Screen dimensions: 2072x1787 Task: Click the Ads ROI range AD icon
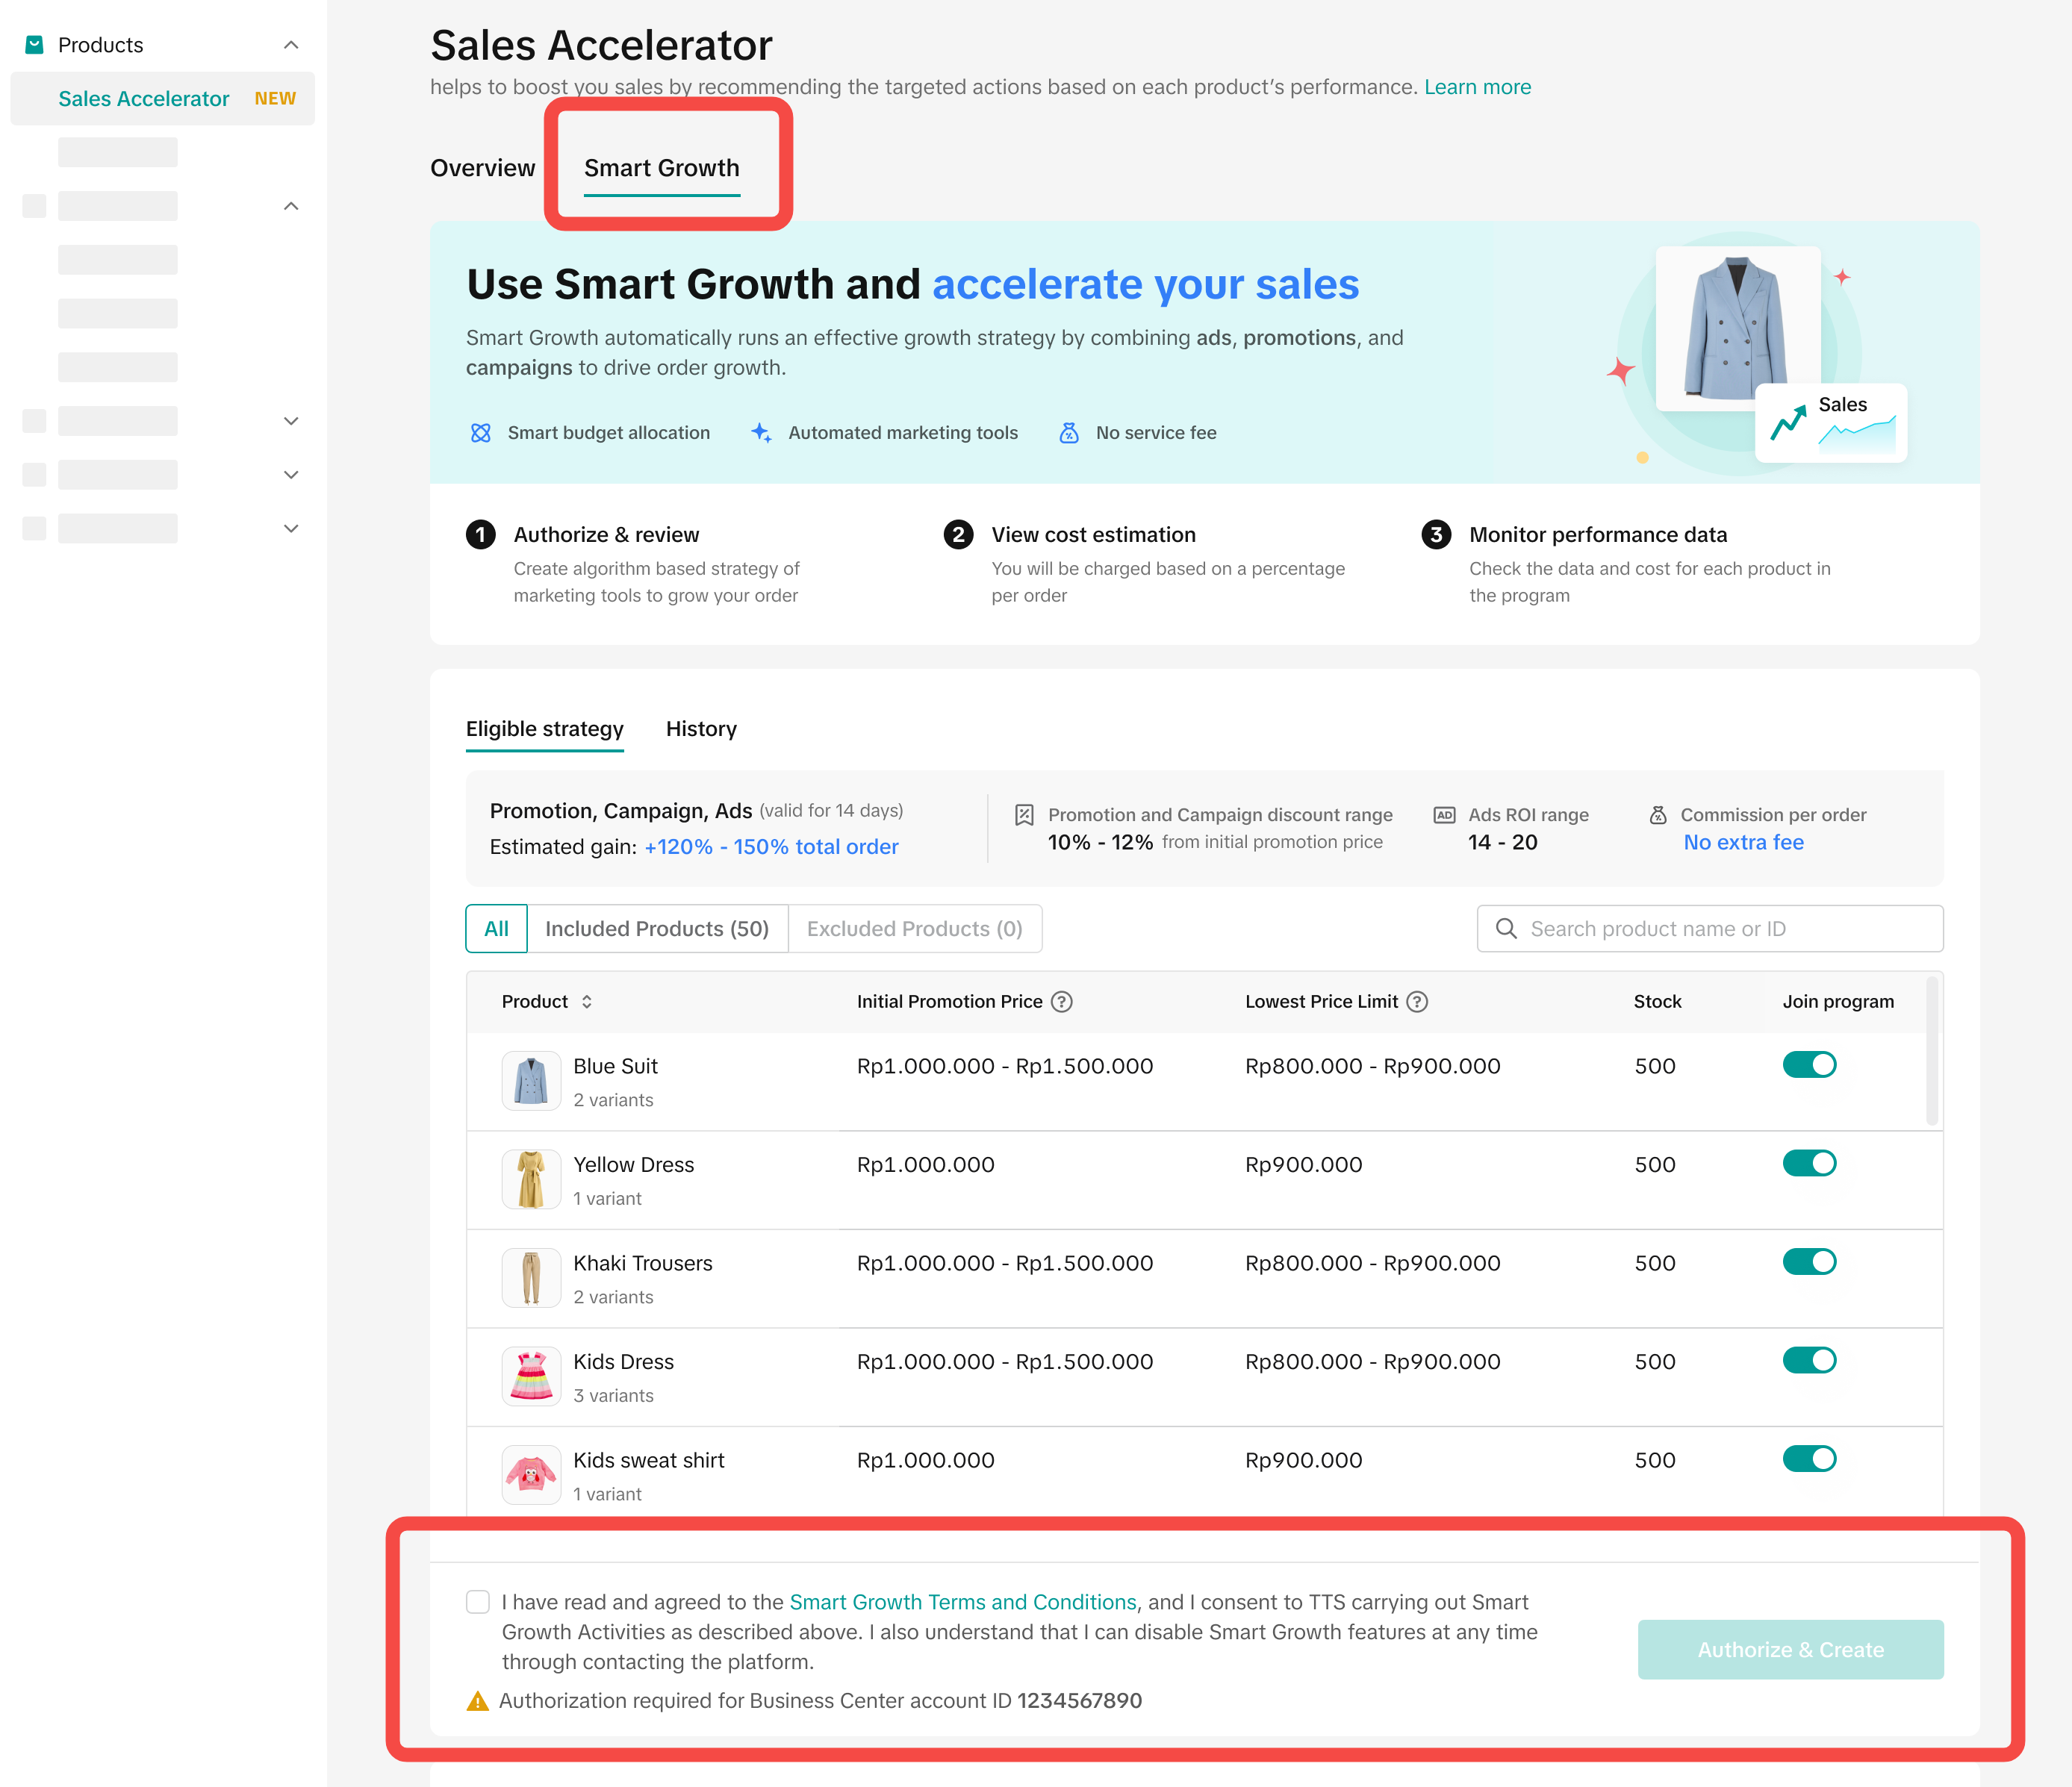tap(1444, 814)
